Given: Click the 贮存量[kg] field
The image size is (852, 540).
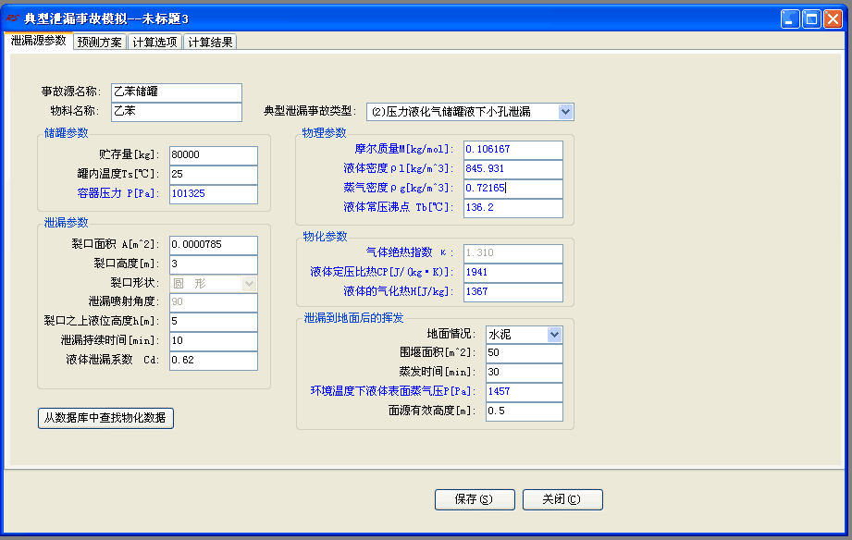Looking at the screenshot, I should tap(214, 154).
